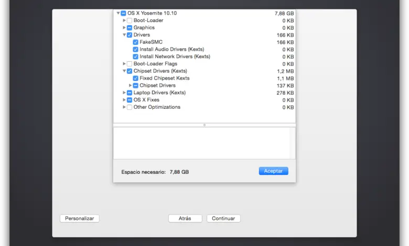Click the Espacio necesario label
Screen dimensions: 409x246
coord(144,172)
